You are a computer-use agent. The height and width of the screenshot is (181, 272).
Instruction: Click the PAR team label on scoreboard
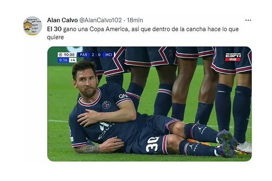tap(83, 55)
